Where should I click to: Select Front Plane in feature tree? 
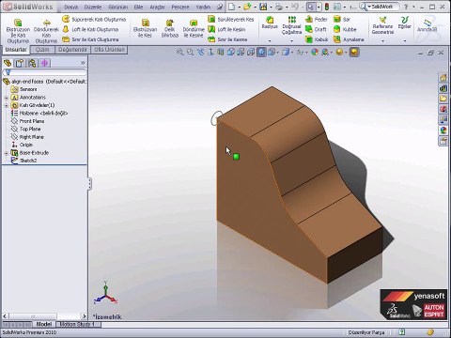[27, 121]
